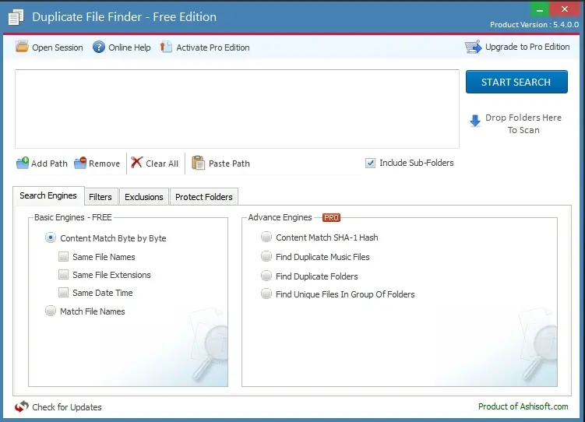The height and width of the screenshot is (422, 585).
Task: Click the Duplicate File Finder title bar icon
Action: click(x=16, y=17)
